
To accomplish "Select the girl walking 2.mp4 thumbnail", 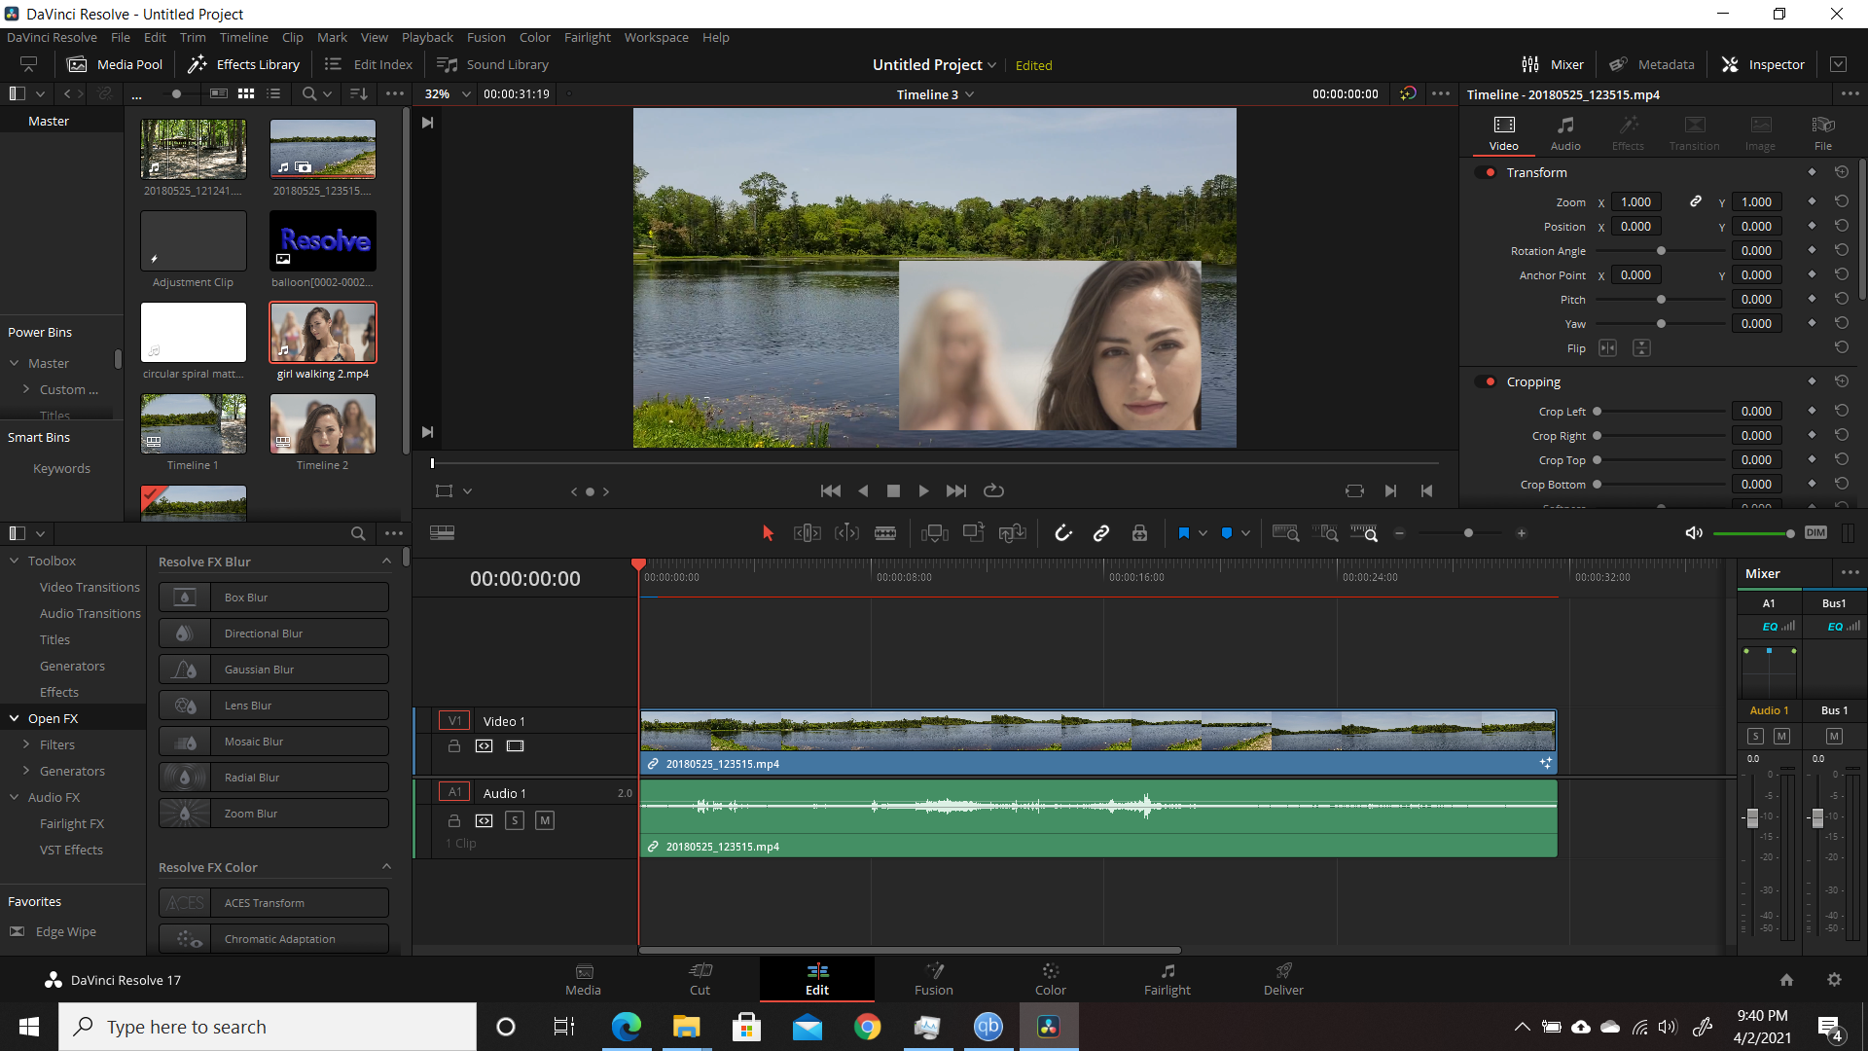I will (323, 332).
